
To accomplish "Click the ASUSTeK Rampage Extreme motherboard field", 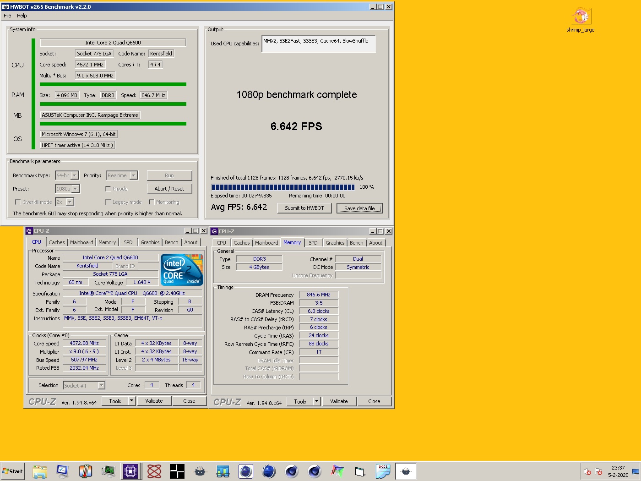I will point(90,115).
